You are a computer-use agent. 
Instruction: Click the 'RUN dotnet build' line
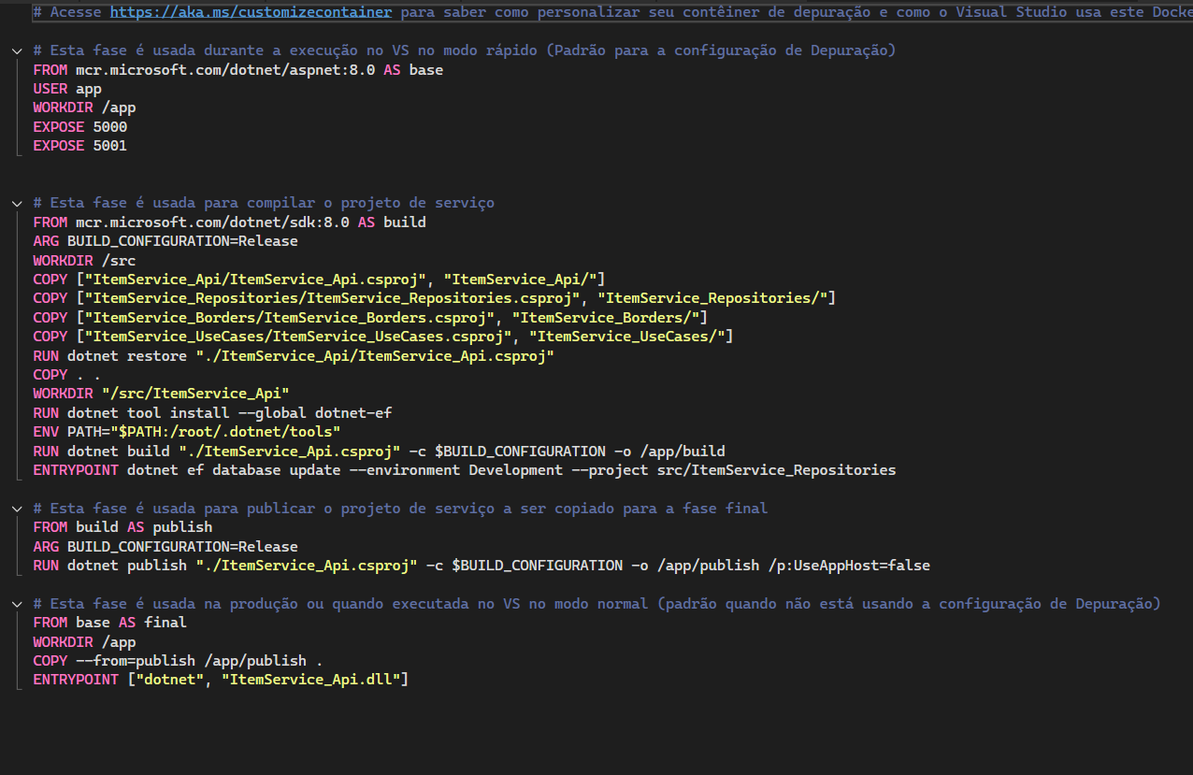379,452
